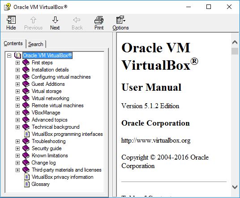
Task: Close the VirtualBox help window
Action: tap(229, 7)
